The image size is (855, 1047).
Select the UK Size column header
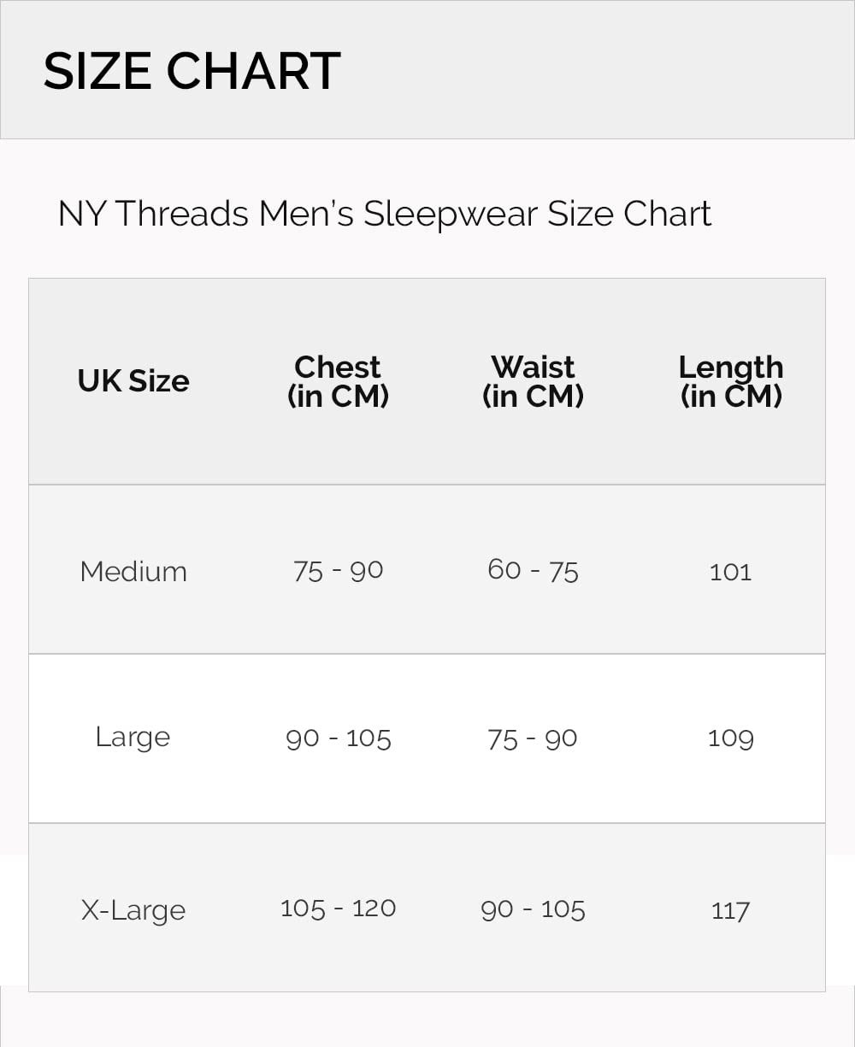tap(133, 381)
